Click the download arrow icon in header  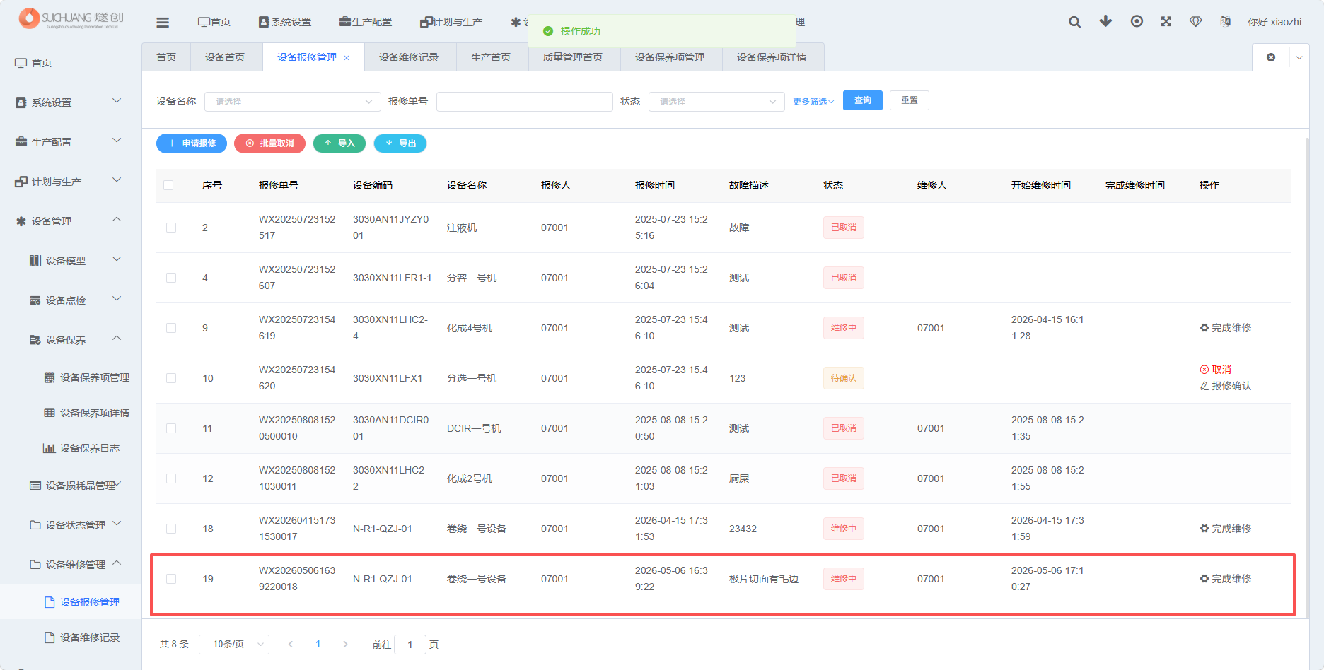(1105, 21)
